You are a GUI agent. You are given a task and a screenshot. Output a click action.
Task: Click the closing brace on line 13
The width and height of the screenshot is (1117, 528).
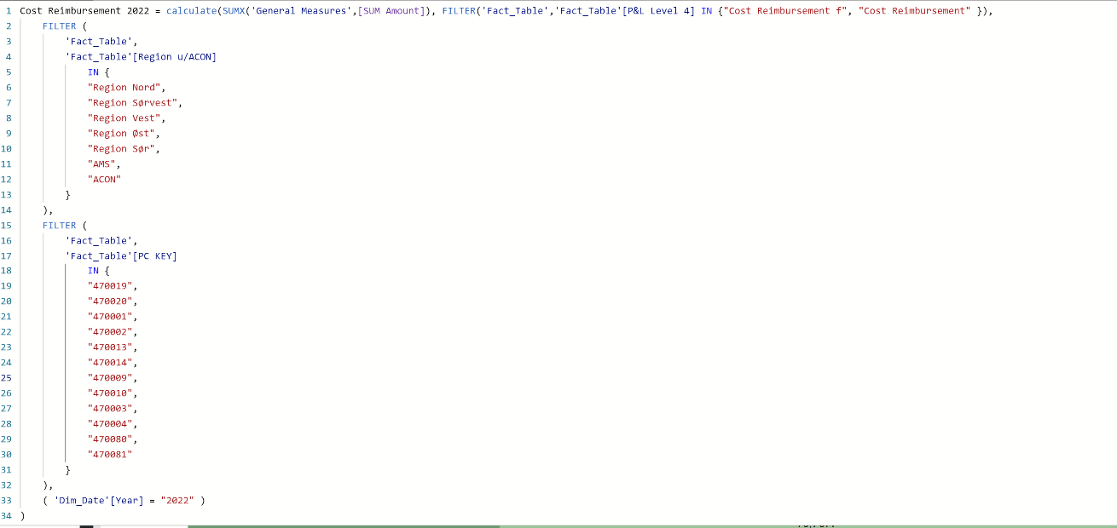pos(68,194)
